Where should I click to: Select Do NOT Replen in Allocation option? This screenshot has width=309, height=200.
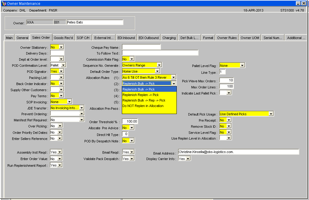149,106
